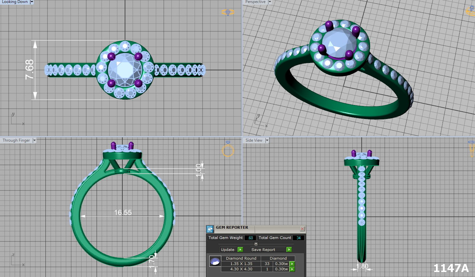Open the Perspective viewport dropdown
475x277 pixels.
pyautogui.click(x=270, y=2)
